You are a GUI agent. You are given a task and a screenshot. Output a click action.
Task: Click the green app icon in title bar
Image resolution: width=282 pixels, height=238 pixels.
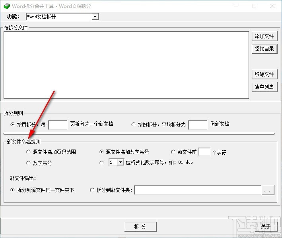click(7, 6)
